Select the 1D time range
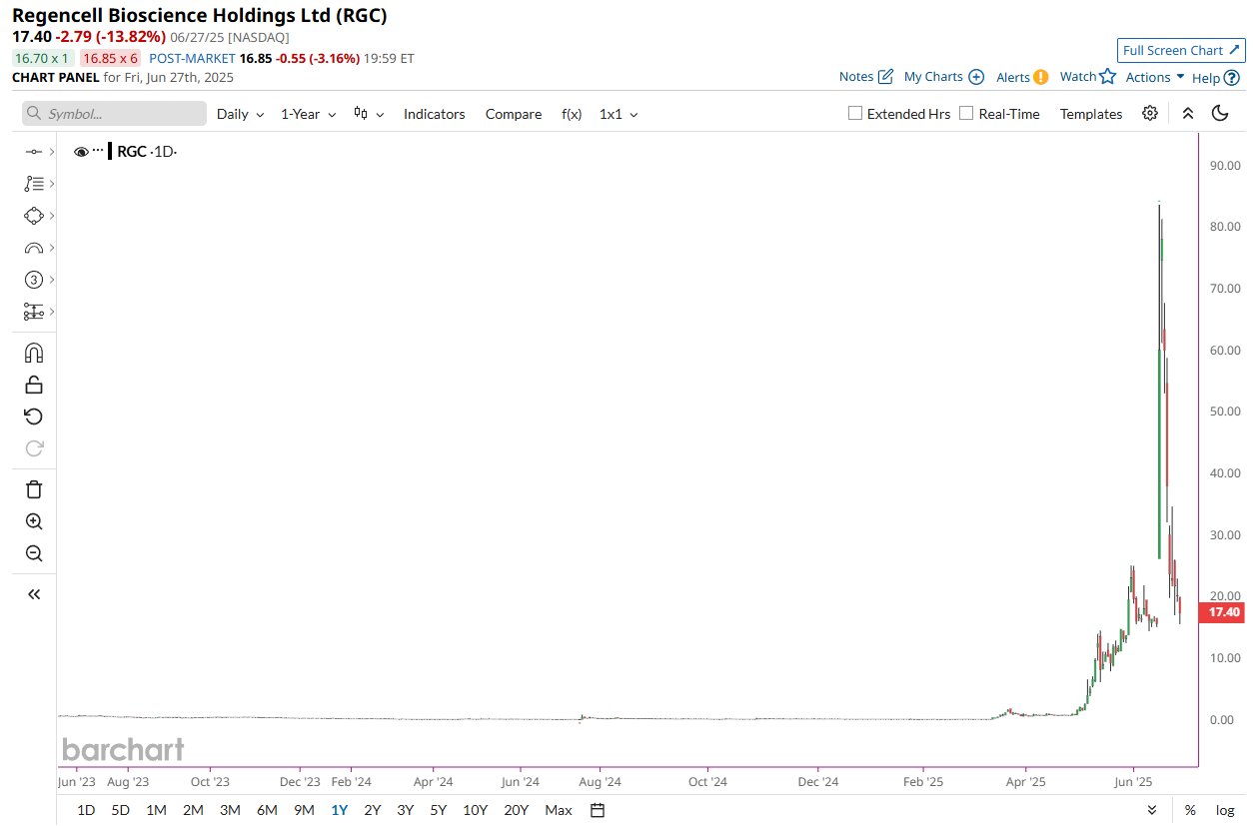The image size is (1255, 826). 86,810
